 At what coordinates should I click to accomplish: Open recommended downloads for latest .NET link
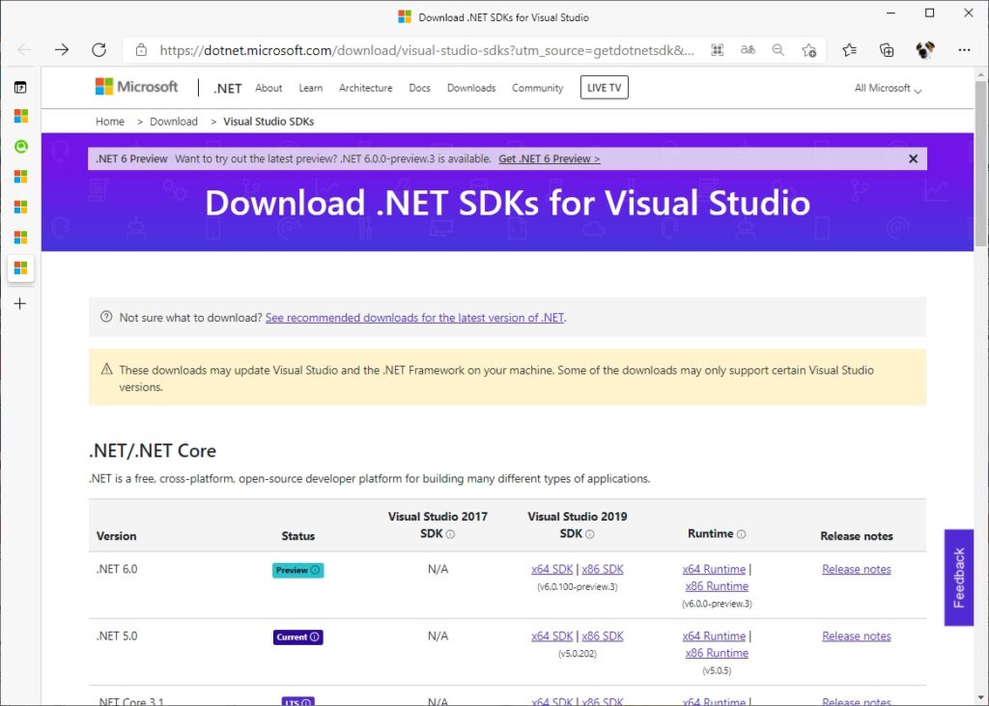click(x=414, y=318)
